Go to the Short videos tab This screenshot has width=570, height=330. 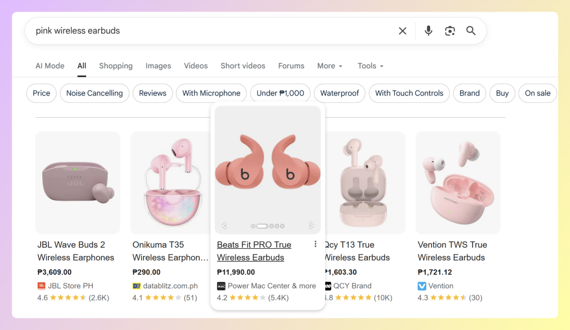click(x=243, y=66)
